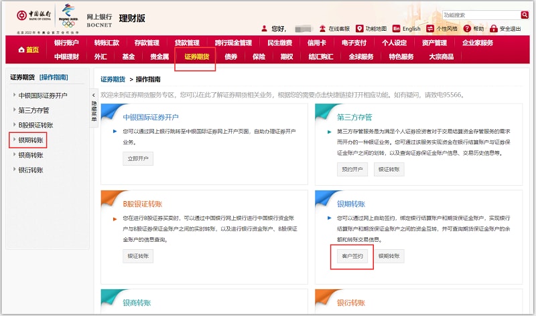This screenshot has width=536, height=316.
Task: Click 安全退出 safe logout
Action: [505, 29]
